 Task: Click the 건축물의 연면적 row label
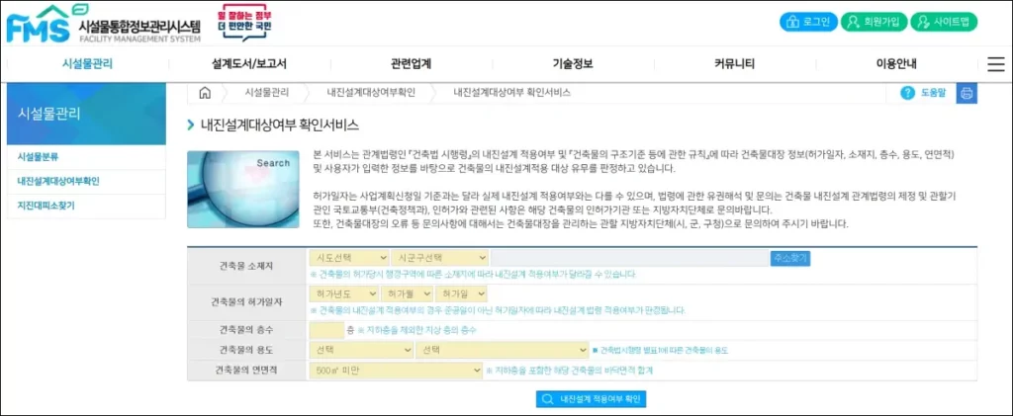248,371
